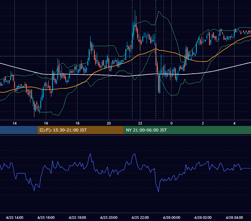Click the 22 hour label on price chart axis
This screenshot has height=221, width=251.
[140, 123]
